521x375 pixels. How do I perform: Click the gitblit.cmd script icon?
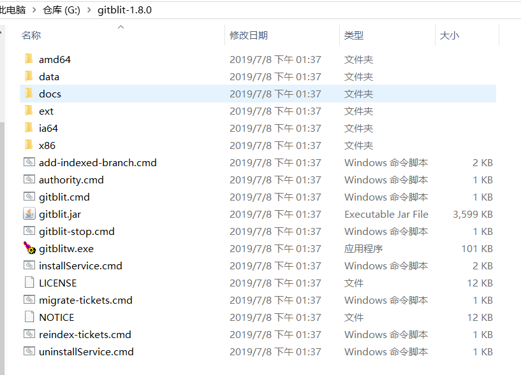tap(29, 197)
